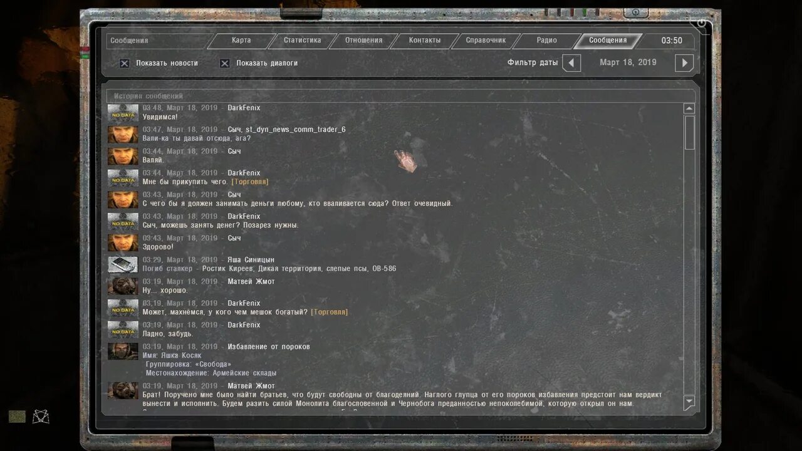Switch to the Контакты tab

tap(425, 41)
